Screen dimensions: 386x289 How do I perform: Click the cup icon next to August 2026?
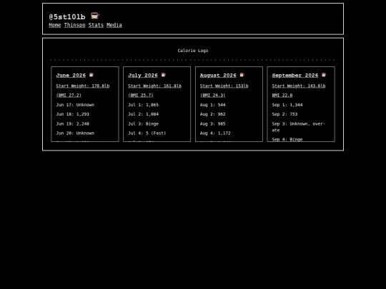click(242, 75)
